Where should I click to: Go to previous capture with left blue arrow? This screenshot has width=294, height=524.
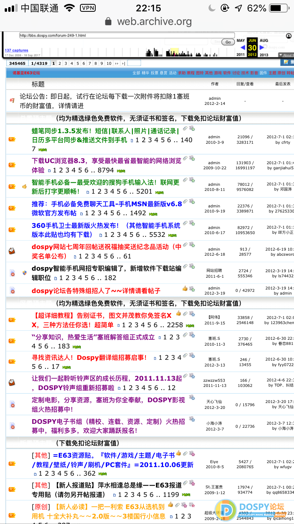click(x=243, y=48)
